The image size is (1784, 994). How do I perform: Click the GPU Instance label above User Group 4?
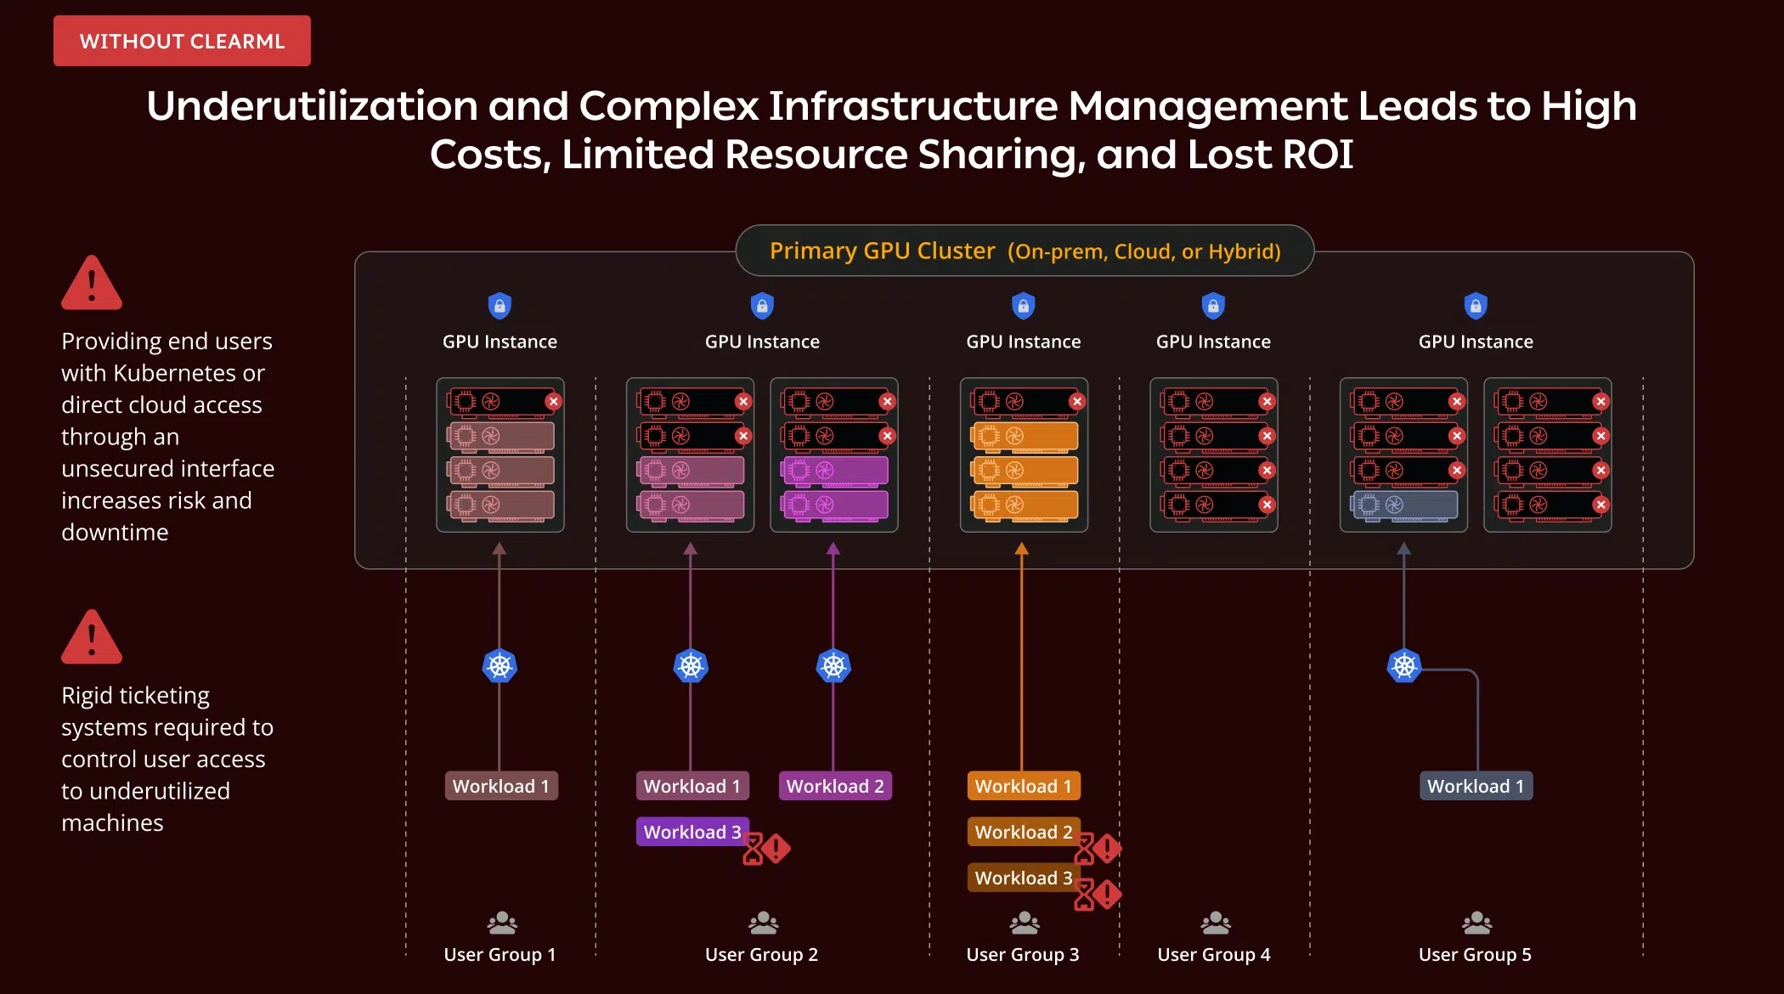[x=1213, y=342]
